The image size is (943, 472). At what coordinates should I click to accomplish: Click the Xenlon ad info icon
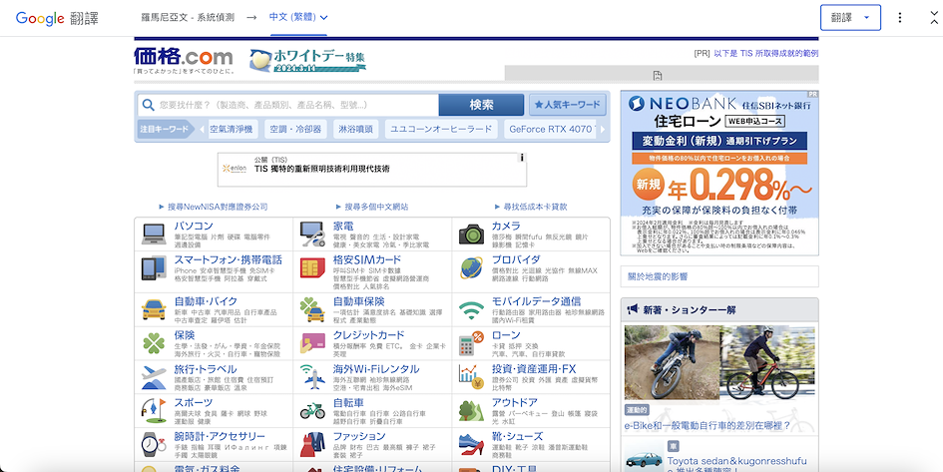point(522,158)
